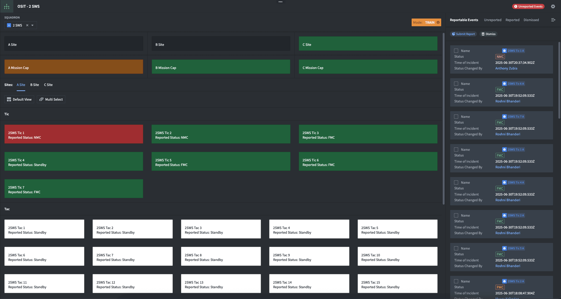
Task: Check the box for 2SWS Tic 4 A event
Action: pos(456,182)
